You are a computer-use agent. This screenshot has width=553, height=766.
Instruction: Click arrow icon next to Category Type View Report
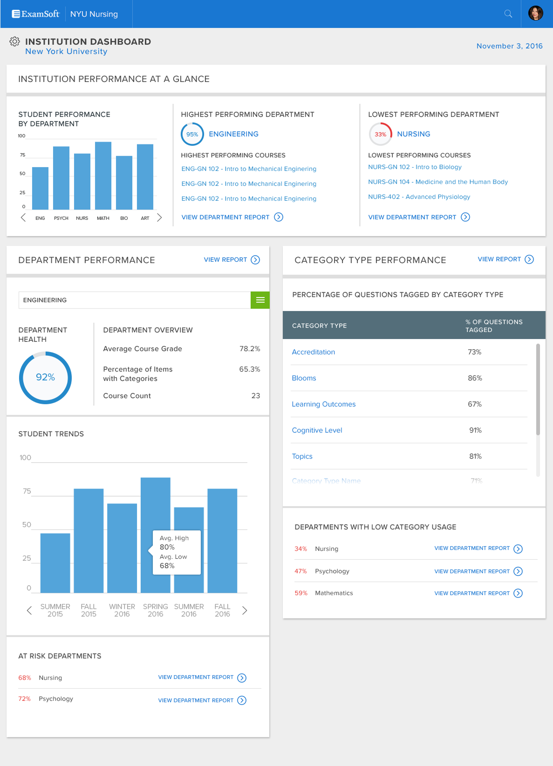(x=529, y=259)
